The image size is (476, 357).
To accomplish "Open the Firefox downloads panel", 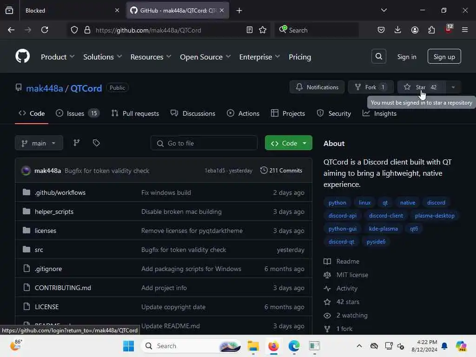I will tap(398, 30).
